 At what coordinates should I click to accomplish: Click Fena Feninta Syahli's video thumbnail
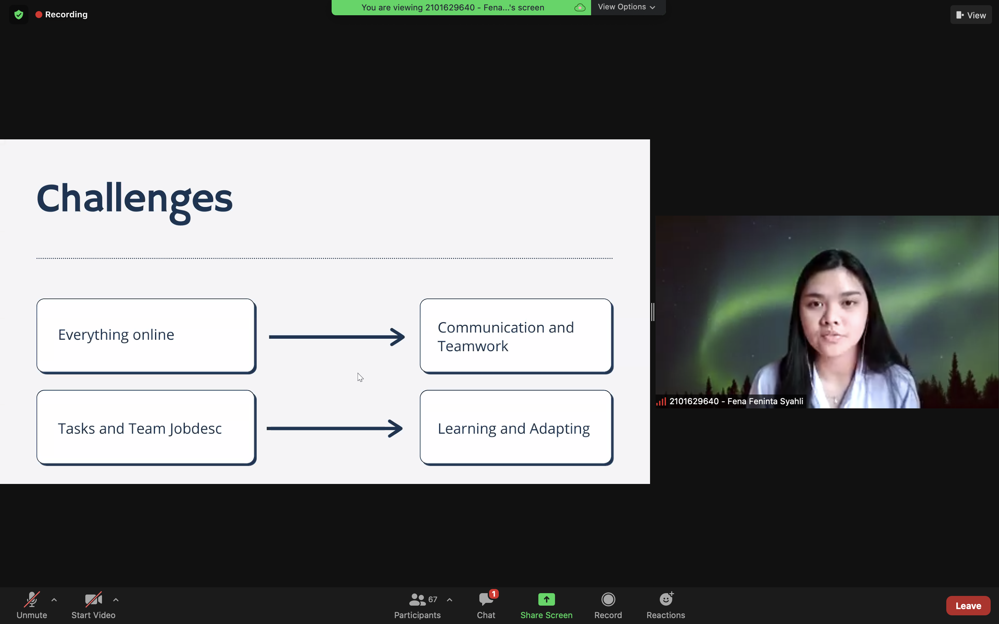pos(827,312)
